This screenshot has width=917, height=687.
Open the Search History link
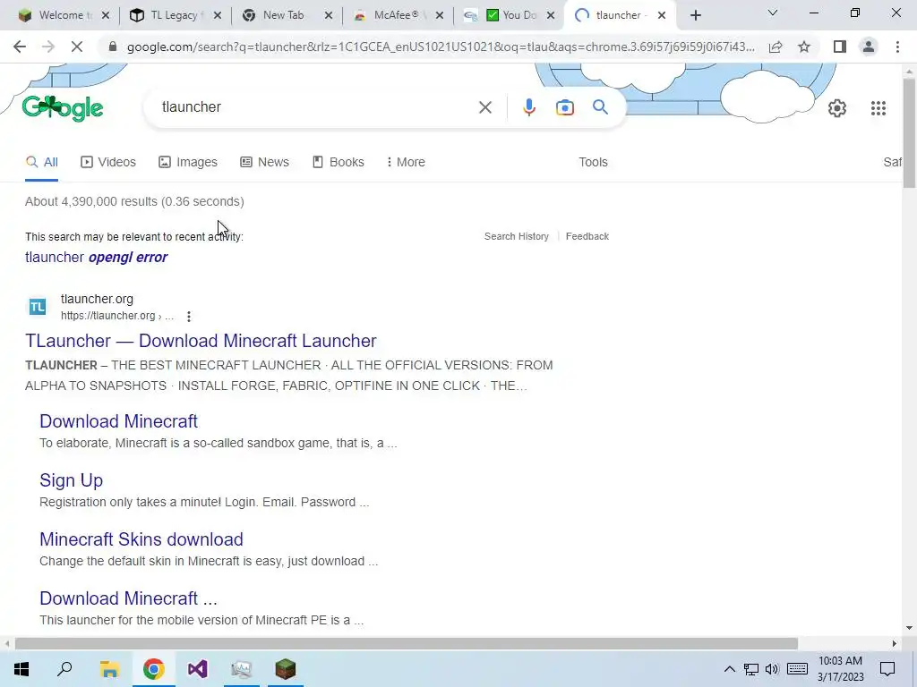click(517, 236)
